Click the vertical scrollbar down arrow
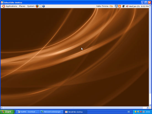152x114 pixels. (150, 105)
